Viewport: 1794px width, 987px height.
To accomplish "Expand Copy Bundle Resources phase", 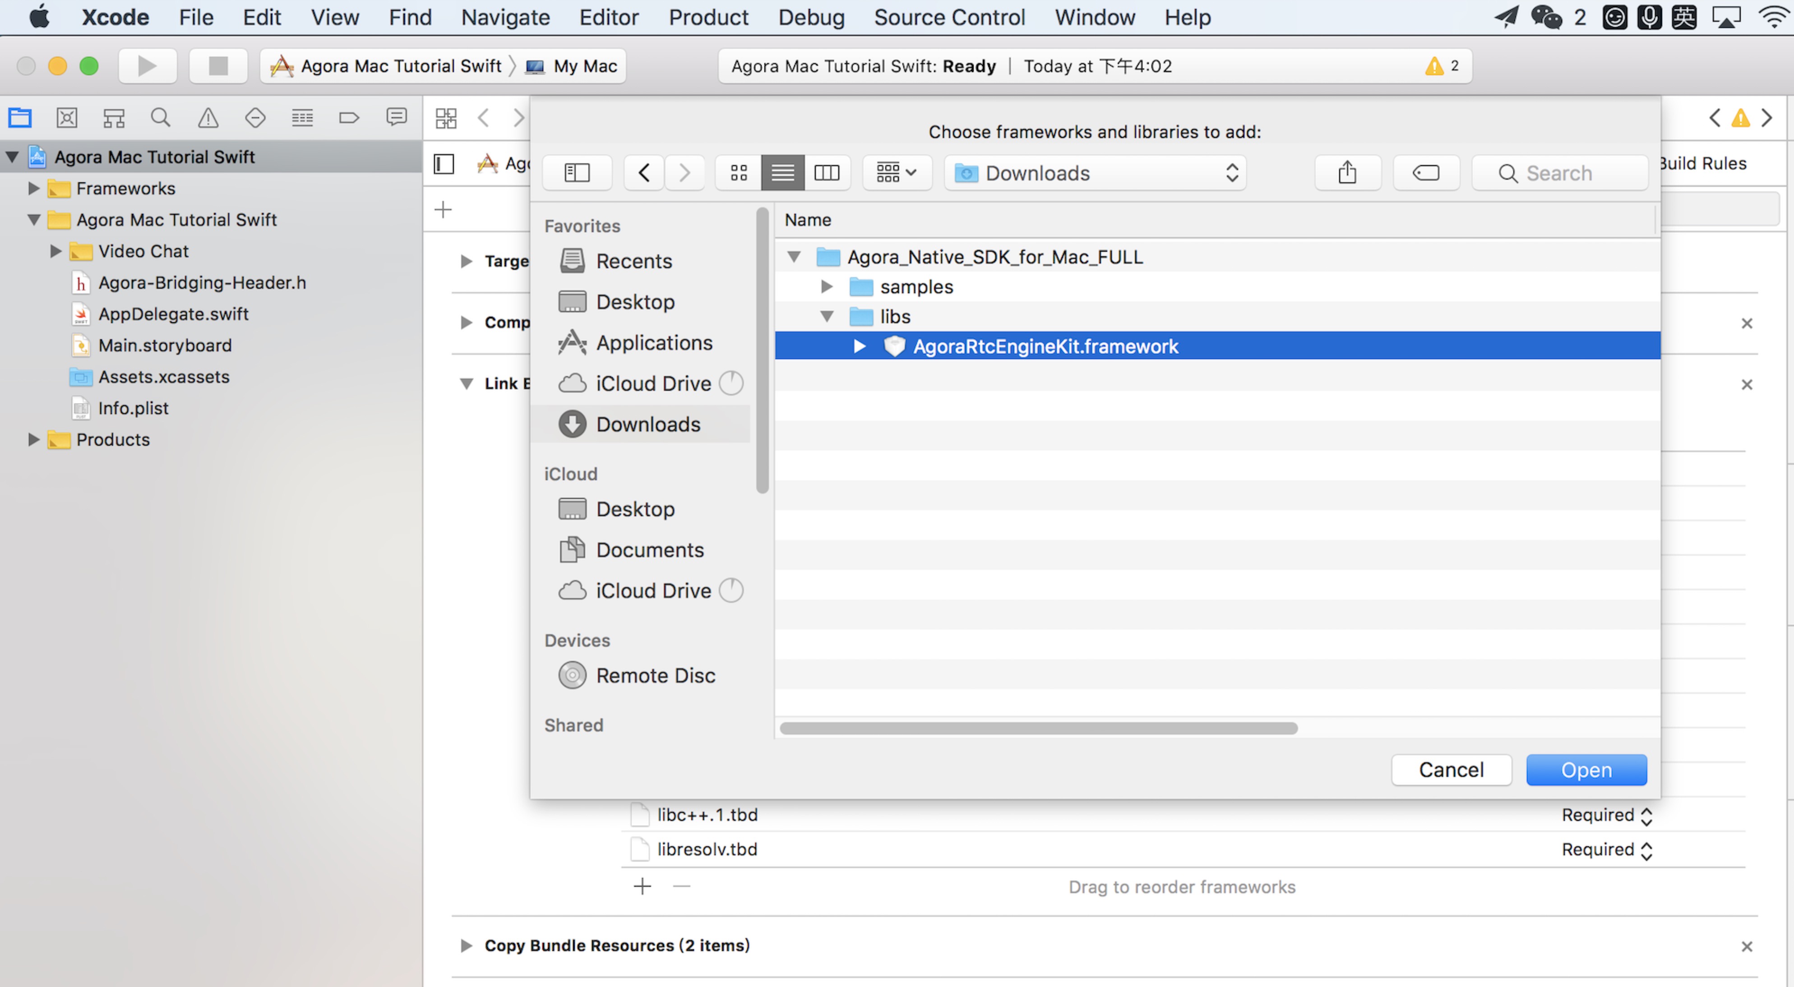I will point(466,945).
